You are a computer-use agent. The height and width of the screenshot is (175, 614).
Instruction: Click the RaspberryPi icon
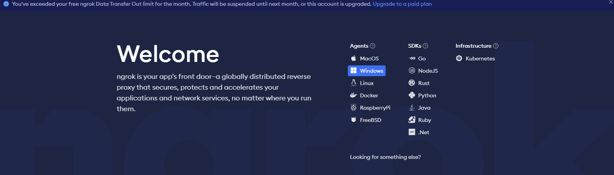(x=353, y=108)
